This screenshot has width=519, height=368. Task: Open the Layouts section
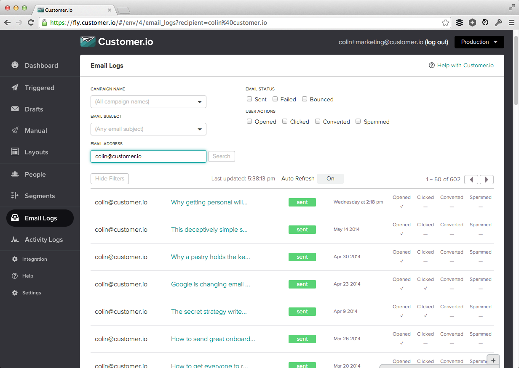(x=36, y=152)
